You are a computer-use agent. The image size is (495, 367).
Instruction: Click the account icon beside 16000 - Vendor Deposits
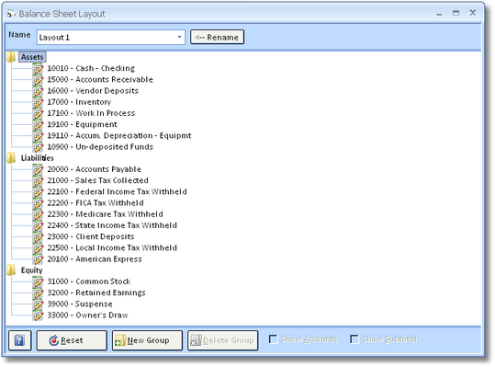(38, 91)
